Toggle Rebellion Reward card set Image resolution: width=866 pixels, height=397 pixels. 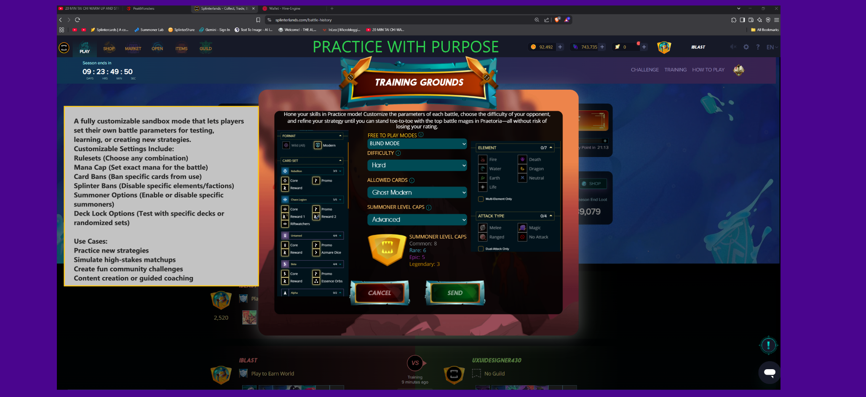(285, 188)
